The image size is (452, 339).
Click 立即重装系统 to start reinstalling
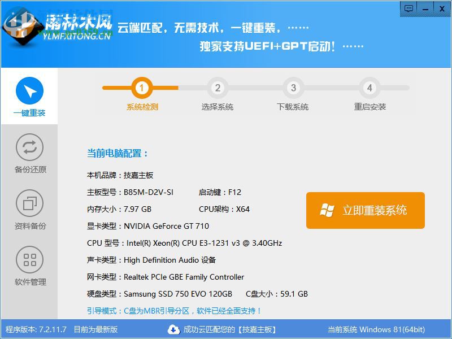365,210
